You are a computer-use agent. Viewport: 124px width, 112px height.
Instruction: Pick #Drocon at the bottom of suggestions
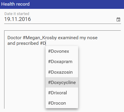tap(62, 103)
